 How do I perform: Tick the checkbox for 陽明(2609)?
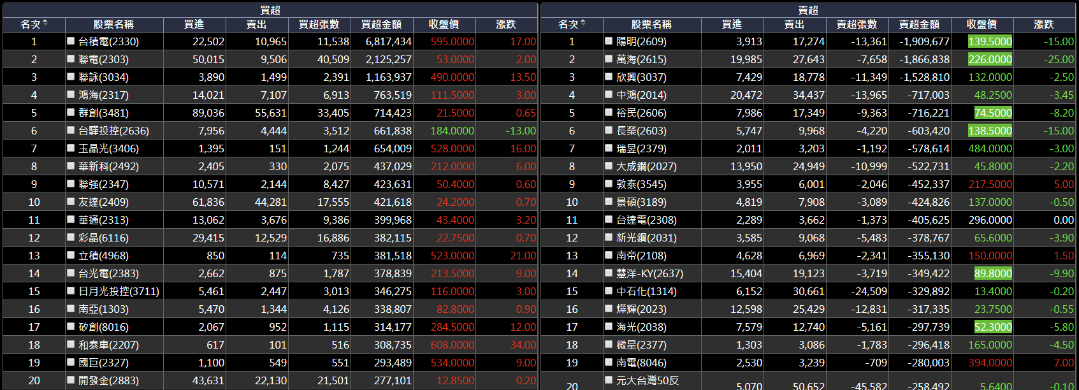[609, 41]
